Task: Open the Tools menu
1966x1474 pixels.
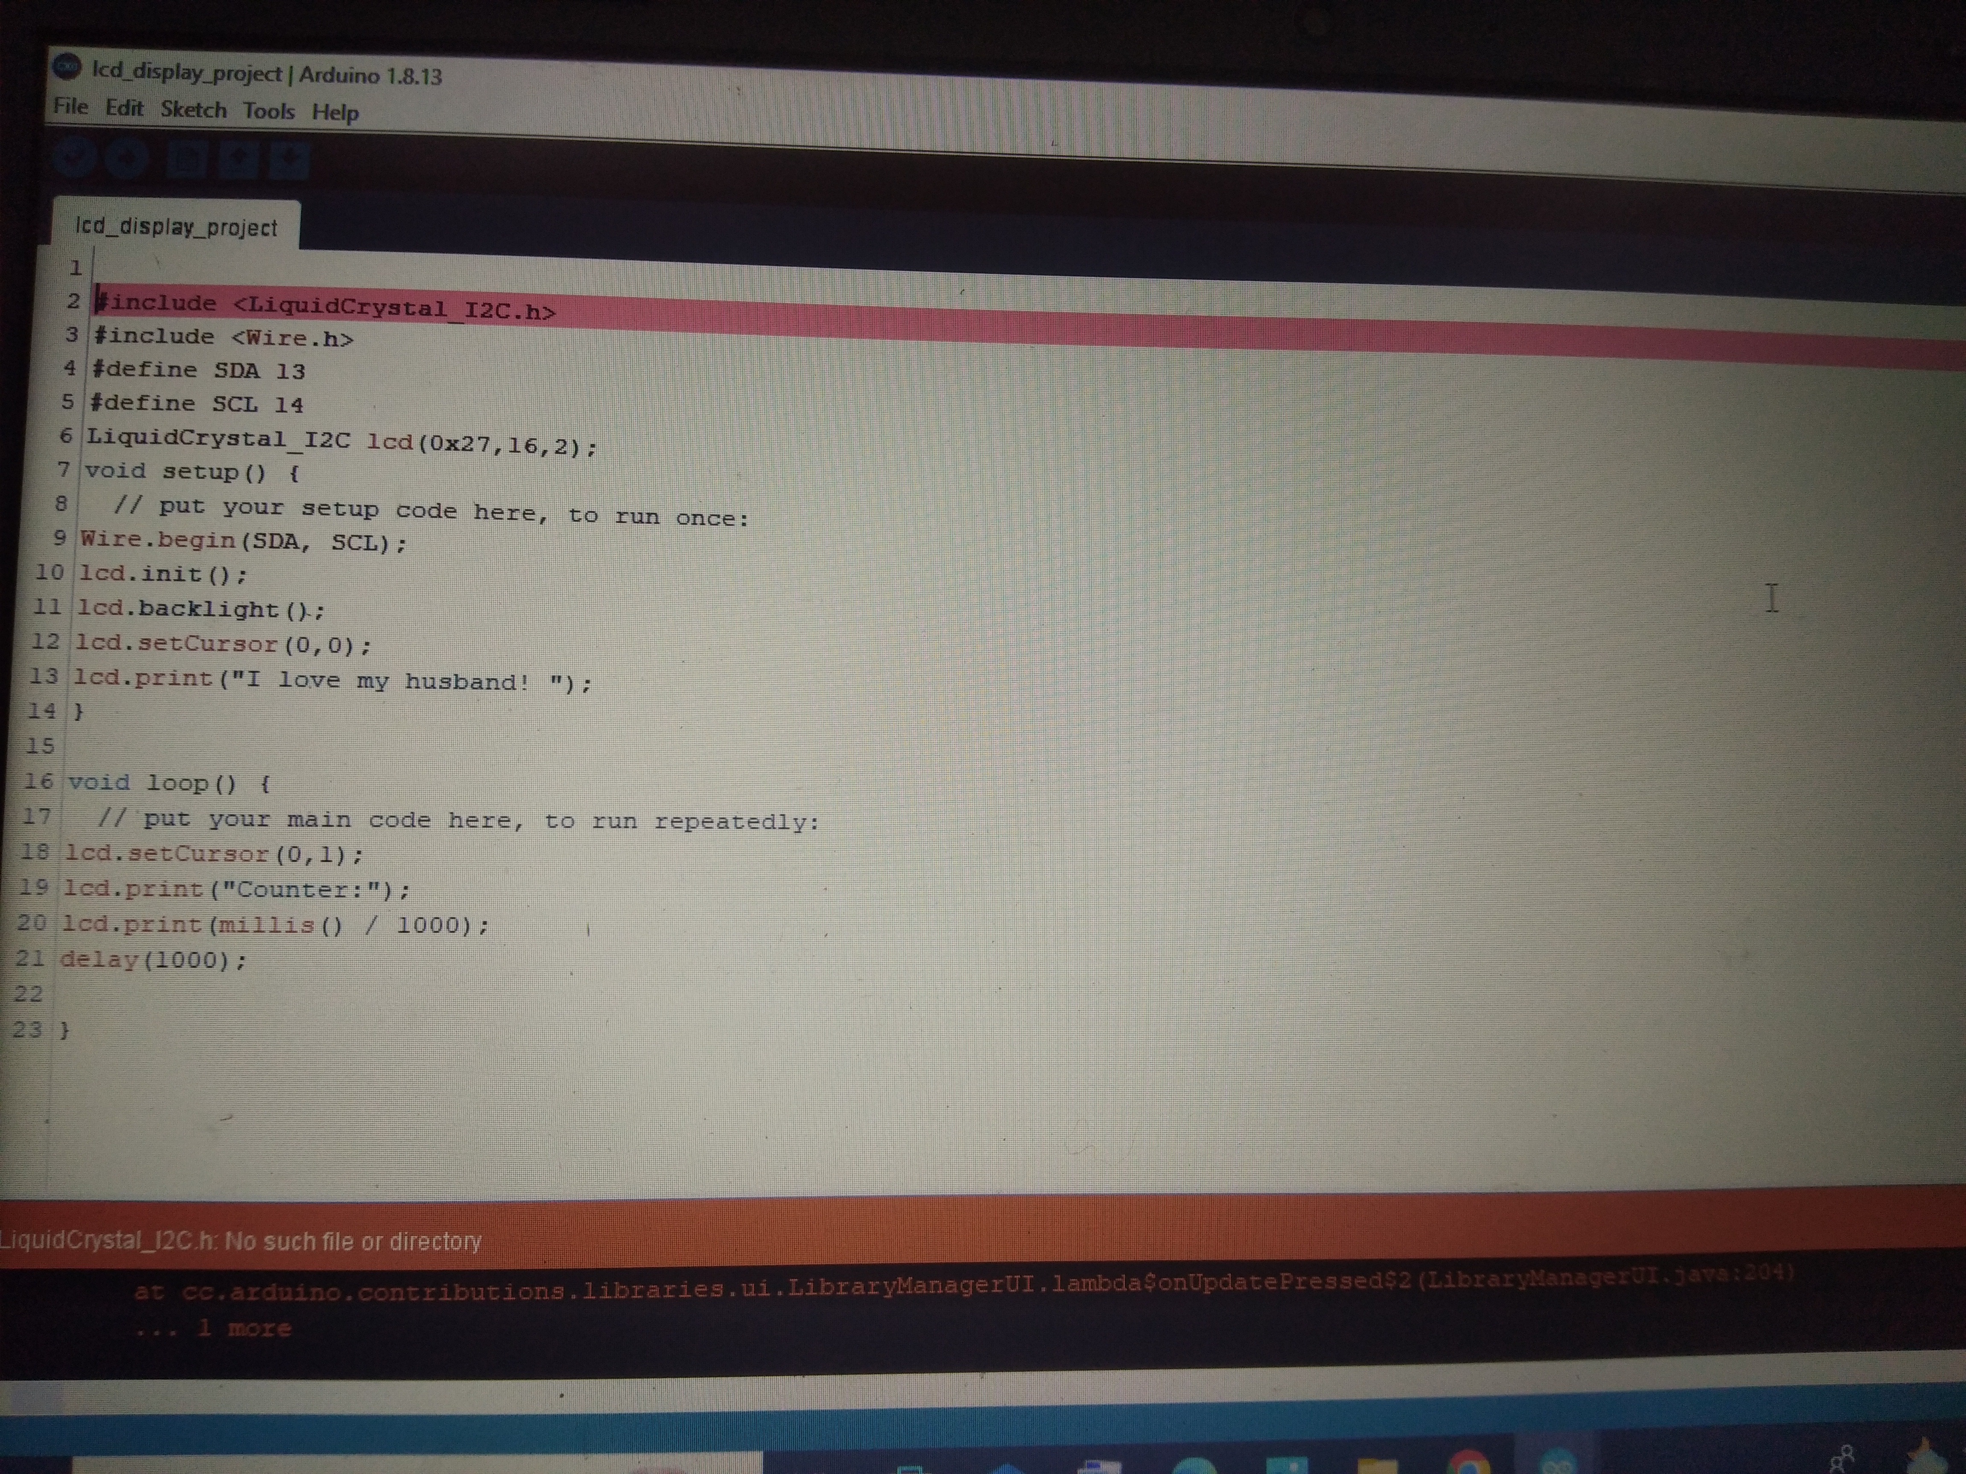Action: [268, 111]
